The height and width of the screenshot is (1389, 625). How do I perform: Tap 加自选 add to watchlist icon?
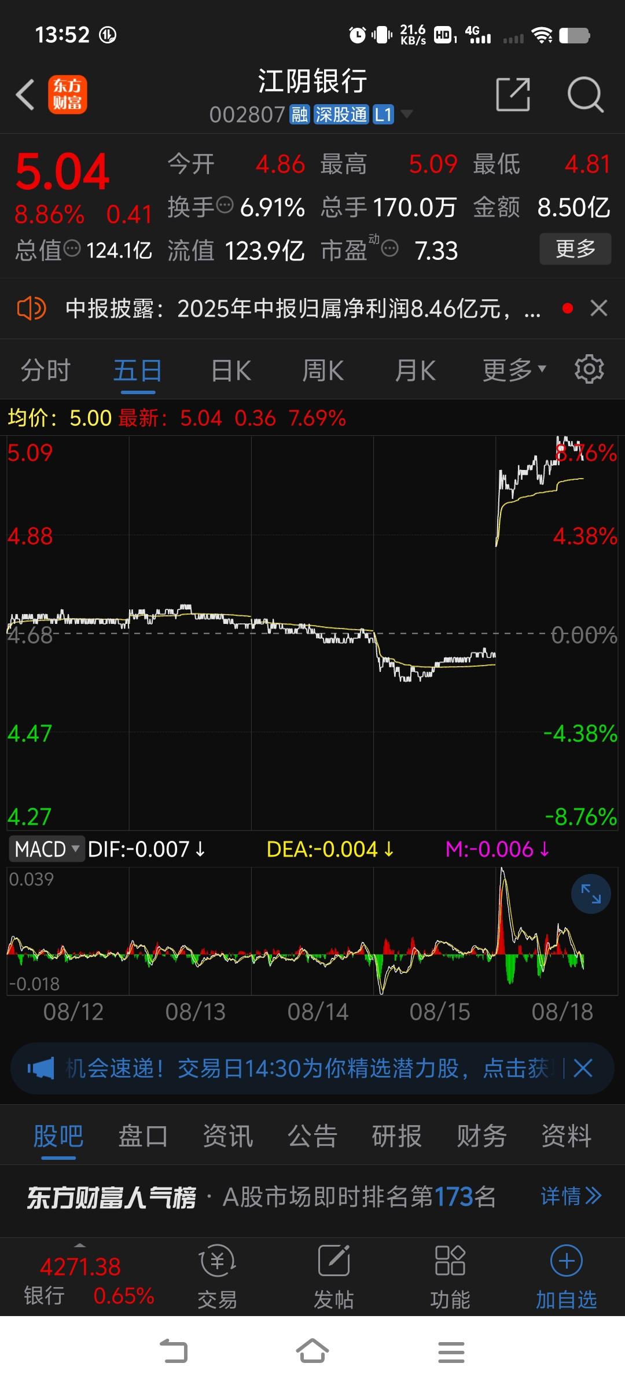pyautogui.click(x=566, y=1277)
